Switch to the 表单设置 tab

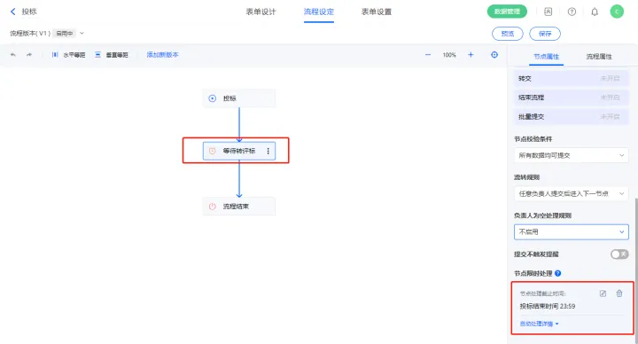tap(377, 12)
